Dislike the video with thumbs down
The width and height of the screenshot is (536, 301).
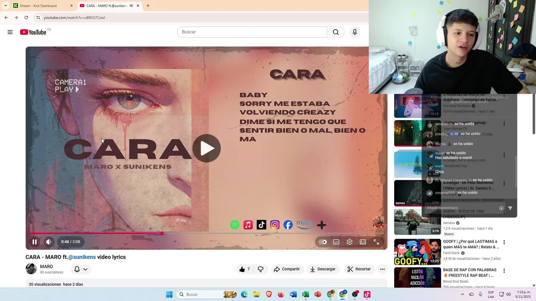[260, 269]
